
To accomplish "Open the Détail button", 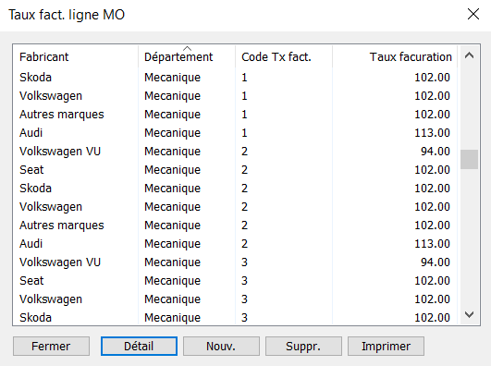I will pos(139,347).
